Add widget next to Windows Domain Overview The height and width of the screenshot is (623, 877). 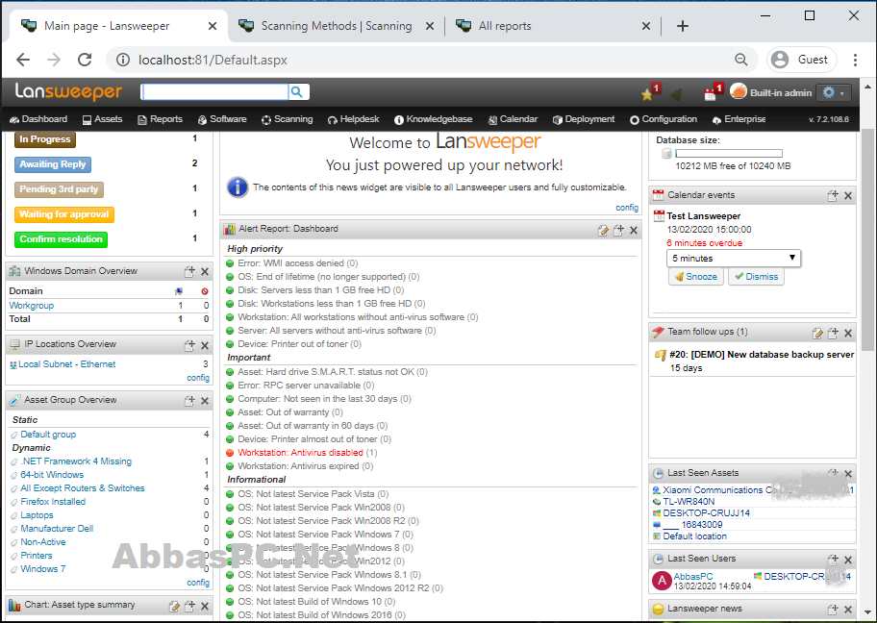[189, 271]
